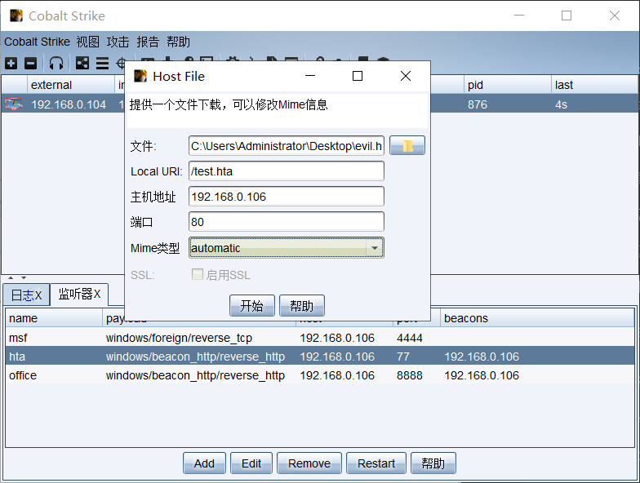This screenshot has width=640, height=483.
Task: Switch to the 日志X tab
Action: click(26, 295)
